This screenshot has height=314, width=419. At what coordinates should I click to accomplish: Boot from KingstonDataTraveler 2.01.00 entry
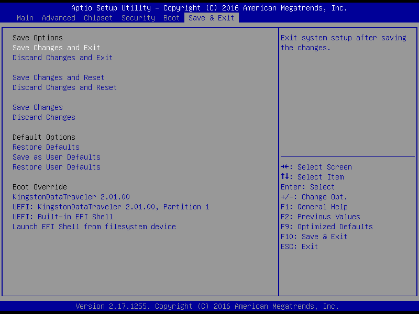tap(71, 197)
